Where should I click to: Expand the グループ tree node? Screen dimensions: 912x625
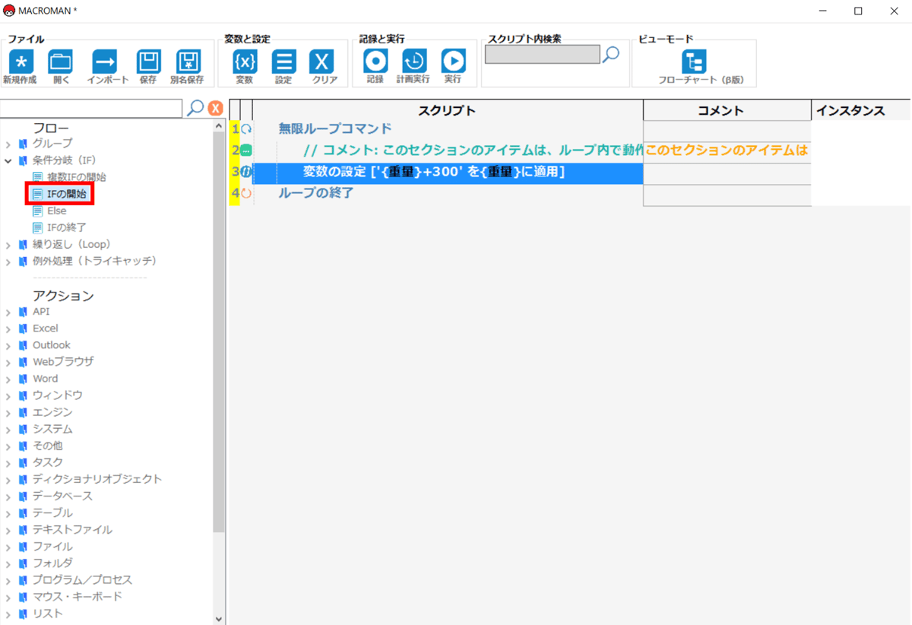click(x=8, y=144)
